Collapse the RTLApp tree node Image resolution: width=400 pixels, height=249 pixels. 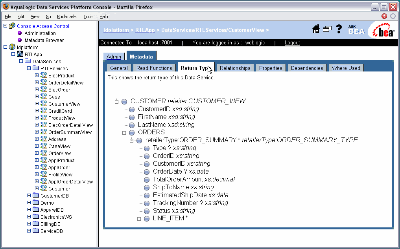[x=13, y=54]
